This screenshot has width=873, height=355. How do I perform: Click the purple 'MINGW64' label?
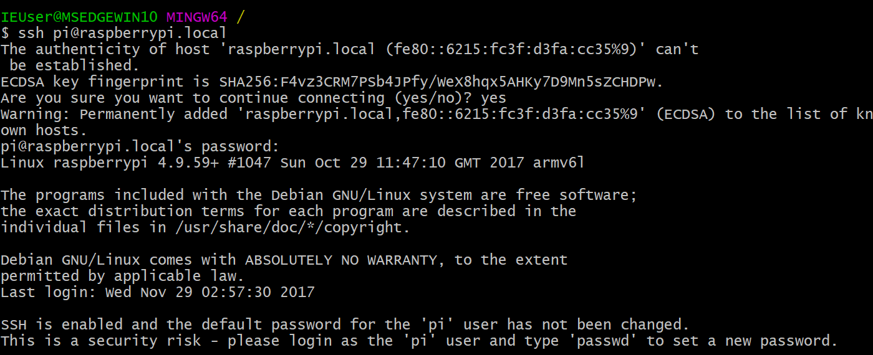(196, 17)
